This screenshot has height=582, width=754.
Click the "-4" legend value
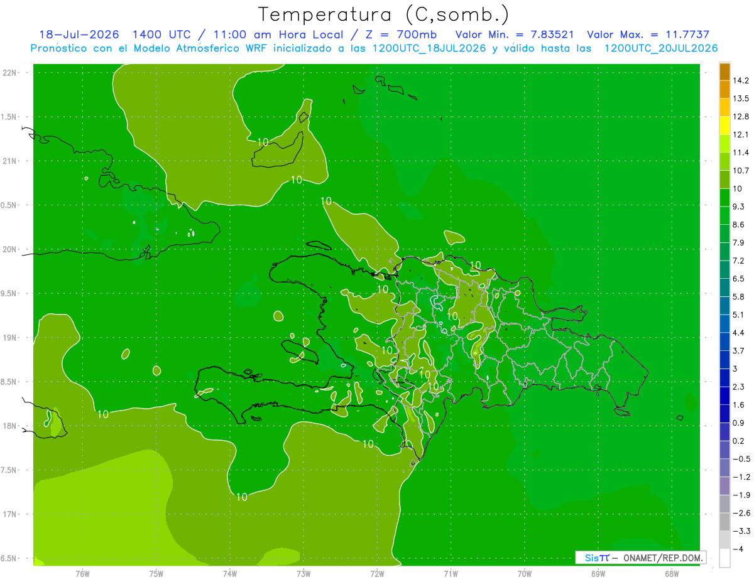click(x=738, y=549)
